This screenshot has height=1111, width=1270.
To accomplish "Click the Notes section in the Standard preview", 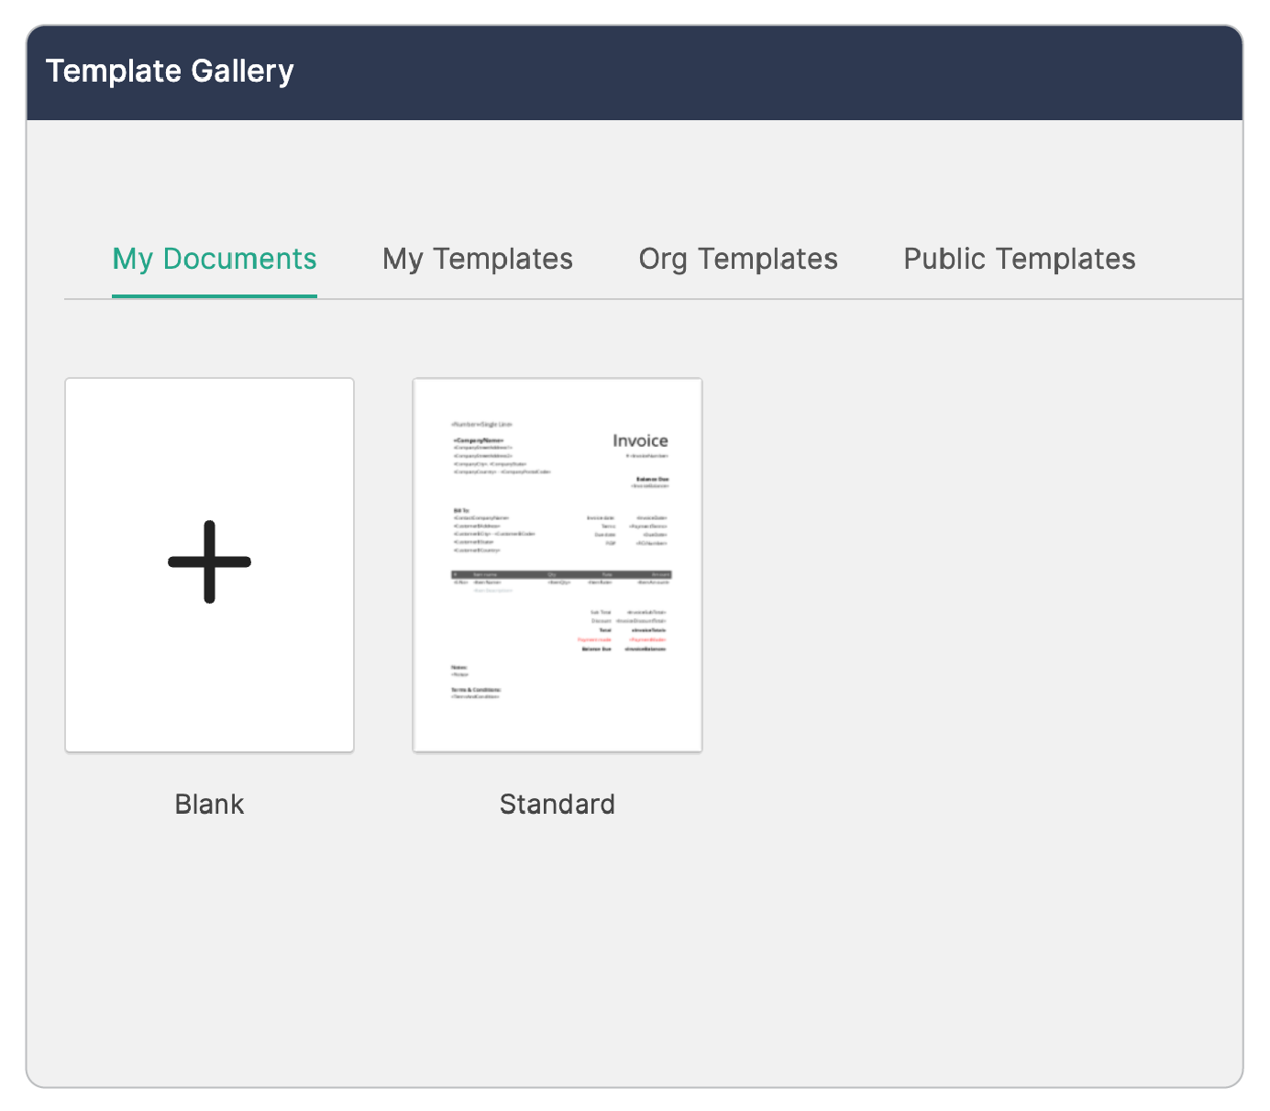I will pyautogui.click(x=459, y=668).
